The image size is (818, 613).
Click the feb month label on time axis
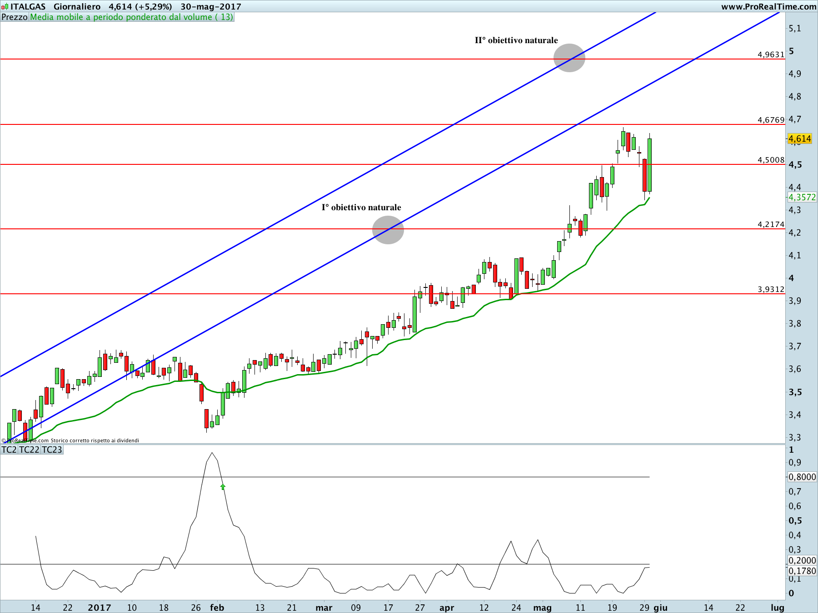(217, 608)
